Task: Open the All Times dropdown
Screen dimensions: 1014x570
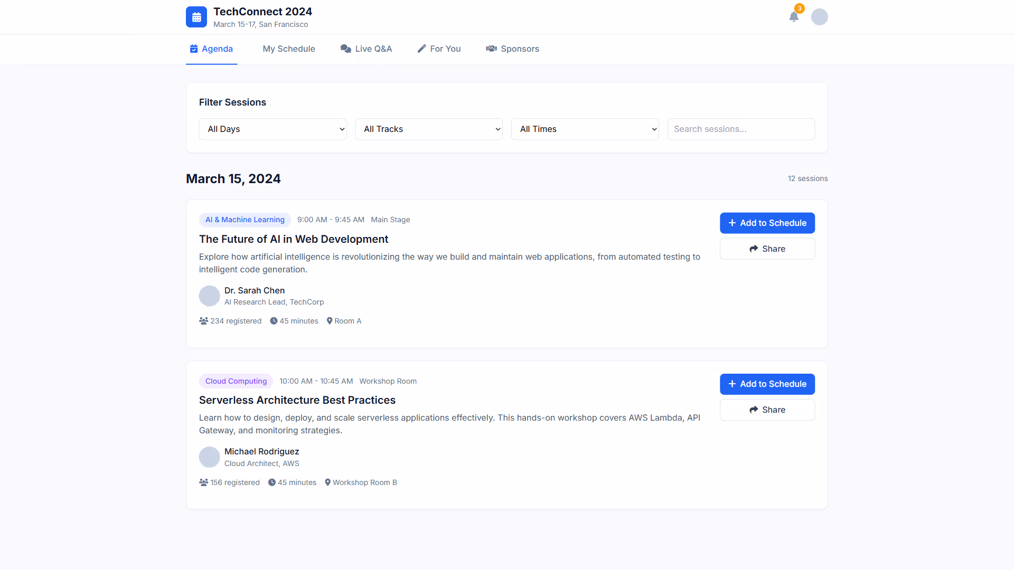Action: pos(585,129)
